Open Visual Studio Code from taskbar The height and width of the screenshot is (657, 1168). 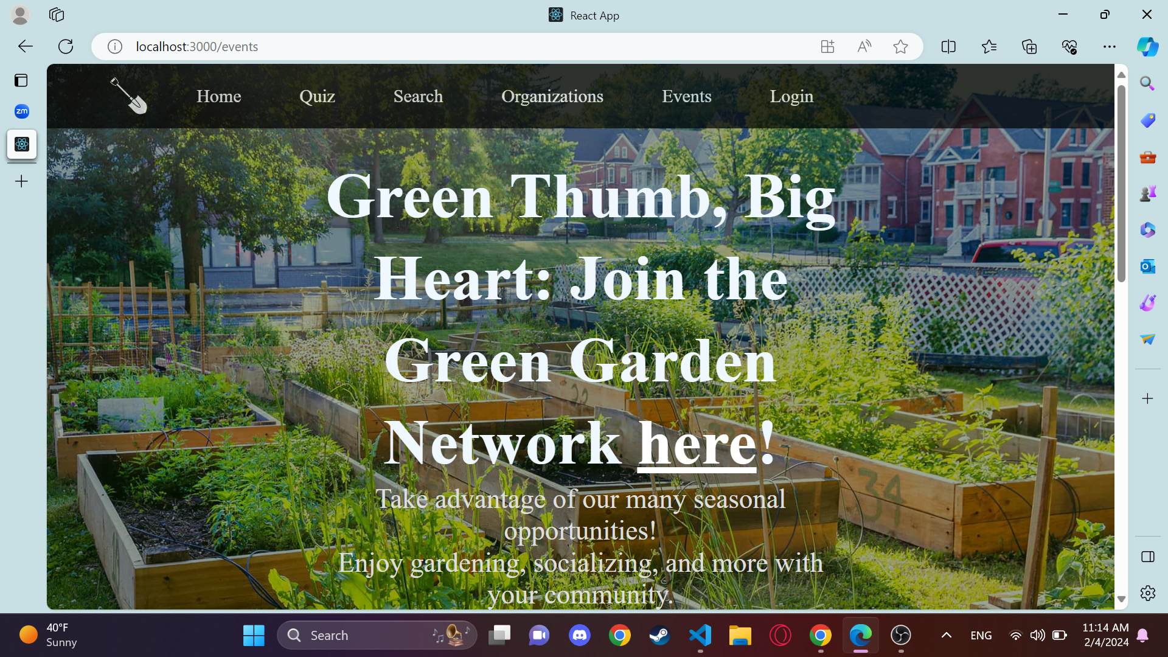pos(700,635)
